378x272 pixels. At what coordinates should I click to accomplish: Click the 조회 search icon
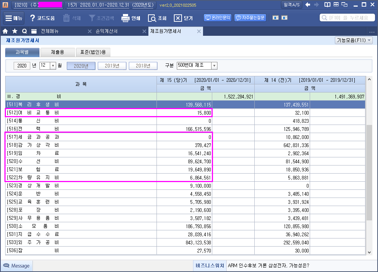click(x=157, y=18)
